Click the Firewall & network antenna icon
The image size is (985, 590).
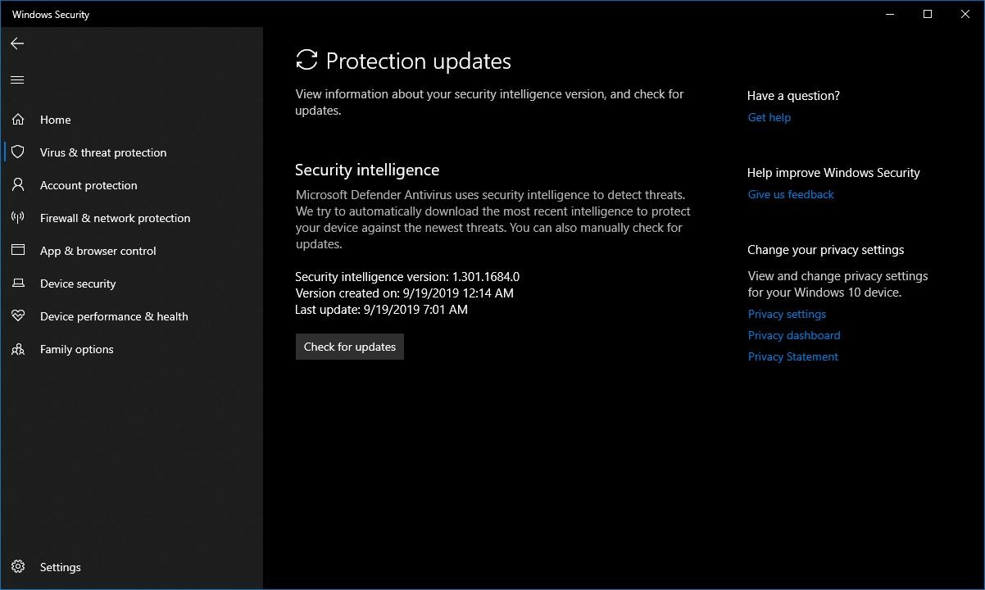click(18, 218)
